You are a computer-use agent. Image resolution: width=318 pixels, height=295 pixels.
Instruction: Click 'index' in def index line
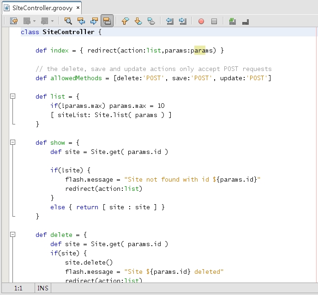[x=60, y=50]
